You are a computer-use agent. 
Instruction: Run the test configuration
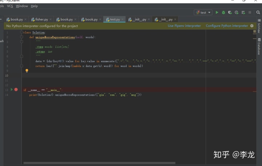coord(217,12)
